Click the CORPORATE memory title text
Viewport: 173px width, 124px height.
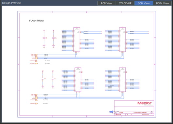coord(140,113)
